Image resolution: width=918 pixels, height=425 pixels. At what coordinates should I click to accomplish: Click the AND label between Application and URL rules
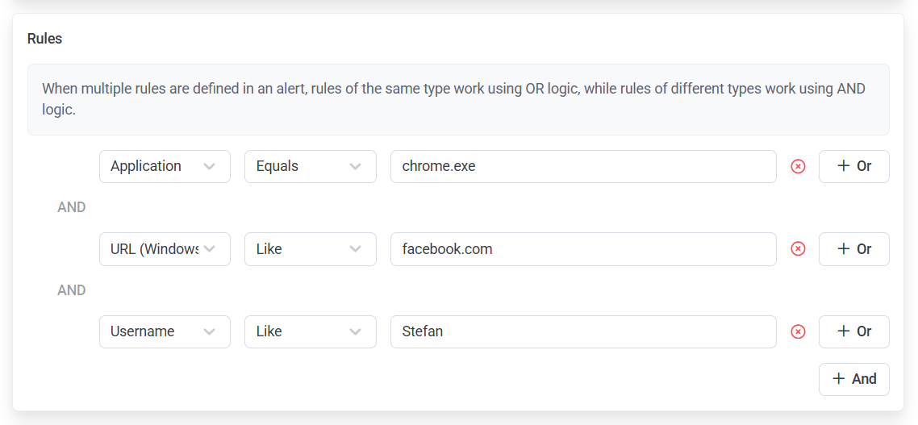[72, 207]
